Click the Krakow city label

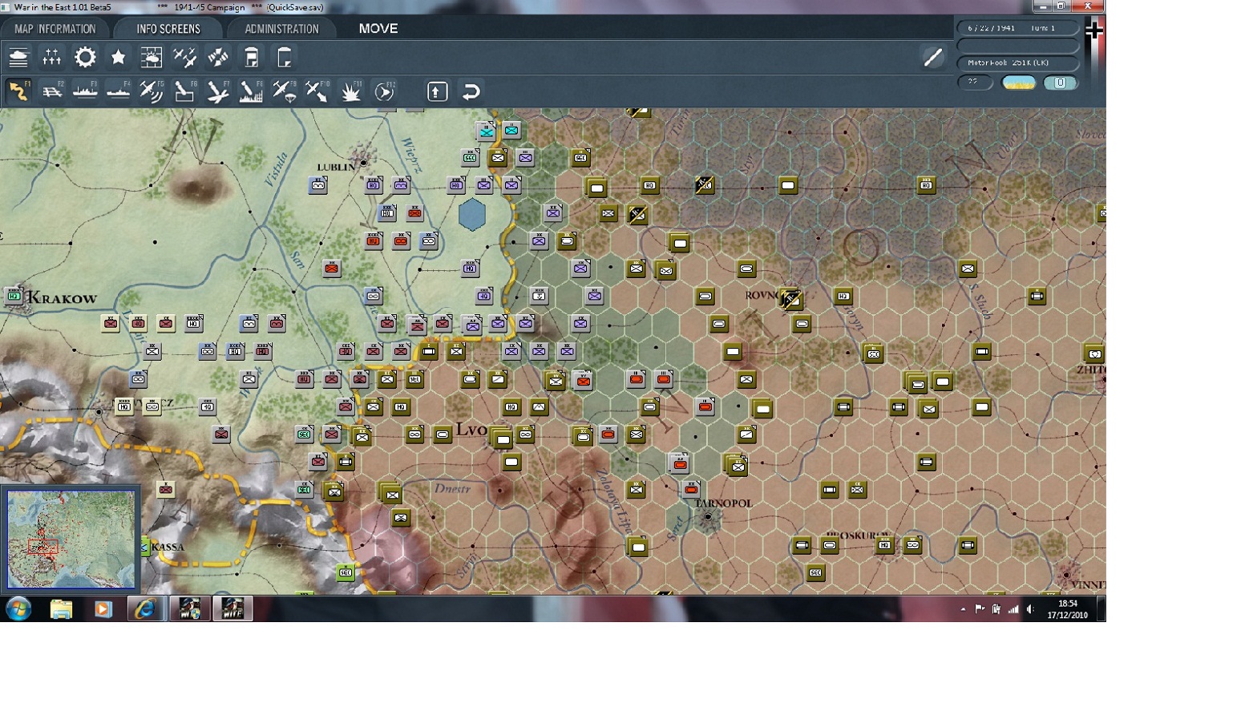tap(63, 298)
